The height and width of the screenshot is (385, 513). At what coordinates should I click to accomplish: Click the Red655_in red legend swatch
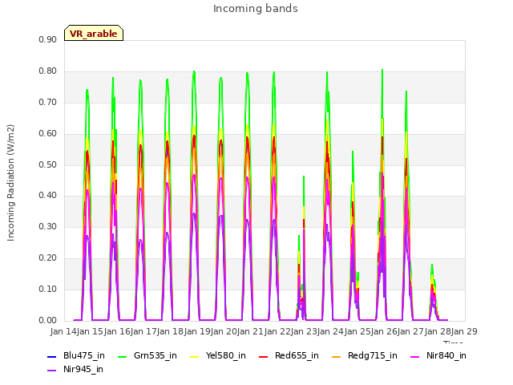tap(264, 356)
